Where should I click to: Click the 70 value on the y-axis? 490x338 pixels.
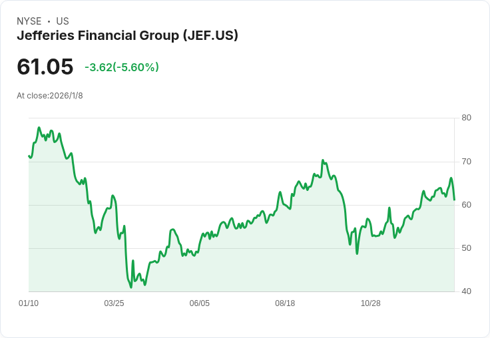(466, 162)
